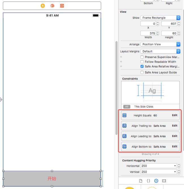Open Horizontal content hugging priority dropdown arrow
Screen dimensions: 184x189
(x=175, y=166)
